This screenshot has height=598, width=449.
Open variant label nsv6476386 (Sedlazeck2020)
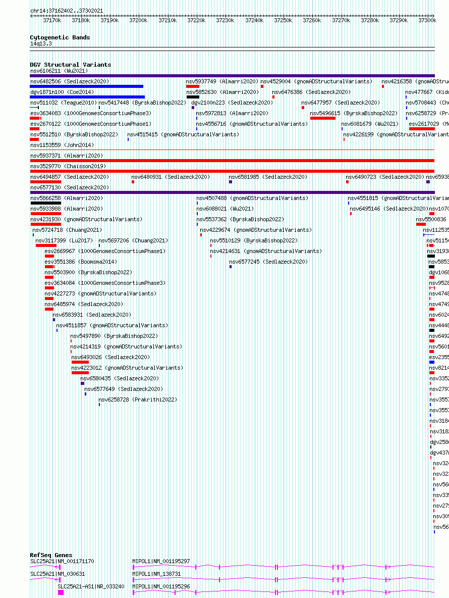(x=311, y=92)
